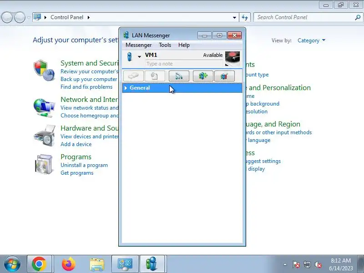This screenshot has width=364, height=273.
Task: Open the Help menu in LAN Messenger
Action: pos(184,45)
